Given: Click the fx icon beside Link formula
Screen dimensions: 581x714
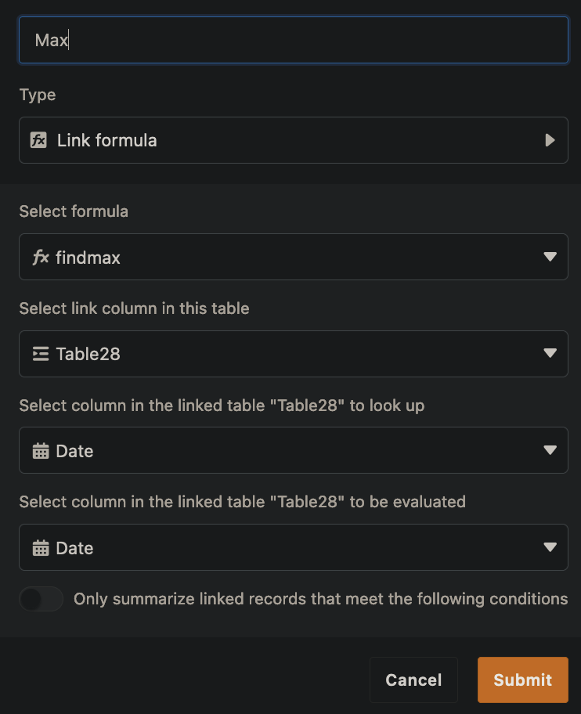Looking at the screenshot, I should [38, 140].
